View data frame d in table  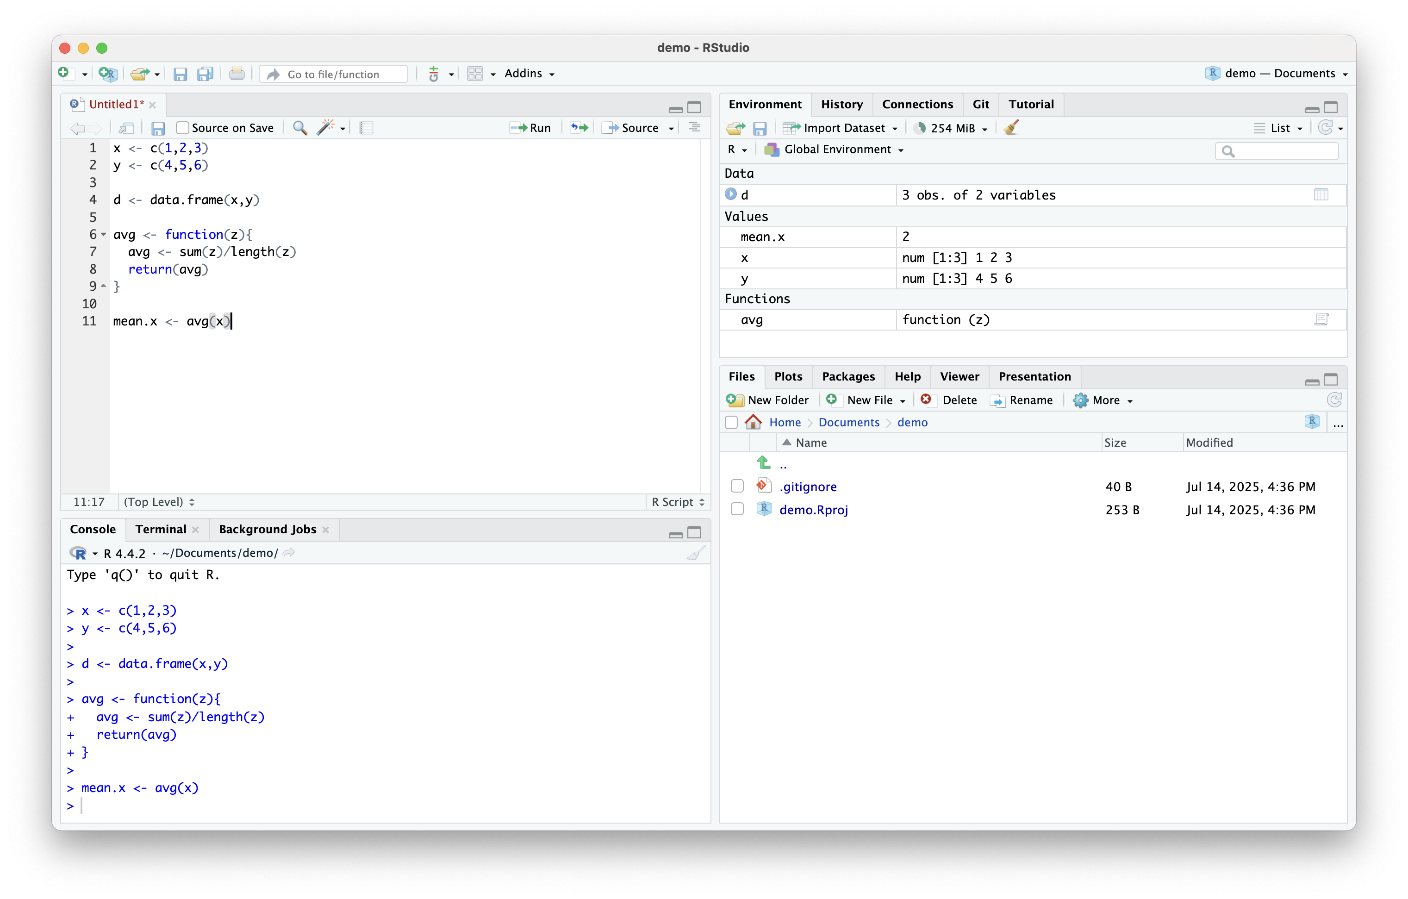[1321, 195]
